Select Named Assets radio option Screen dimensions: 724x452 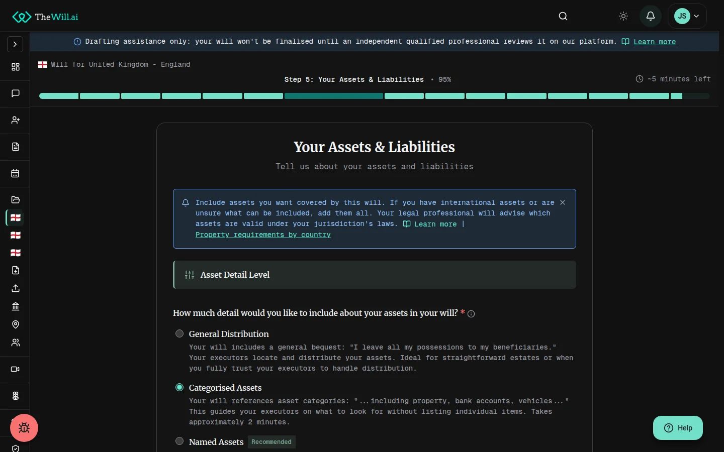[179, 441]
